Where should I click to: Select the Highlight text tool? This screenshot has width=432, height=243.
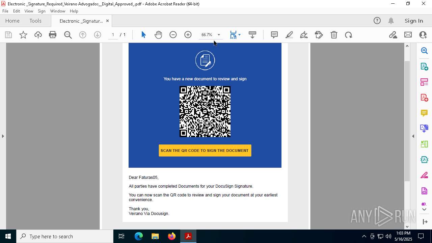click(x=289, y=35)
